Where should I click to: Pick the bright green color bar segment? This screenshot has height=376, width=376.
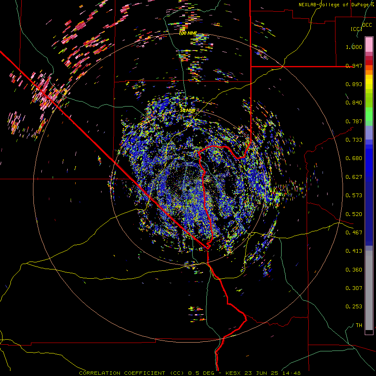click(369, 114)
